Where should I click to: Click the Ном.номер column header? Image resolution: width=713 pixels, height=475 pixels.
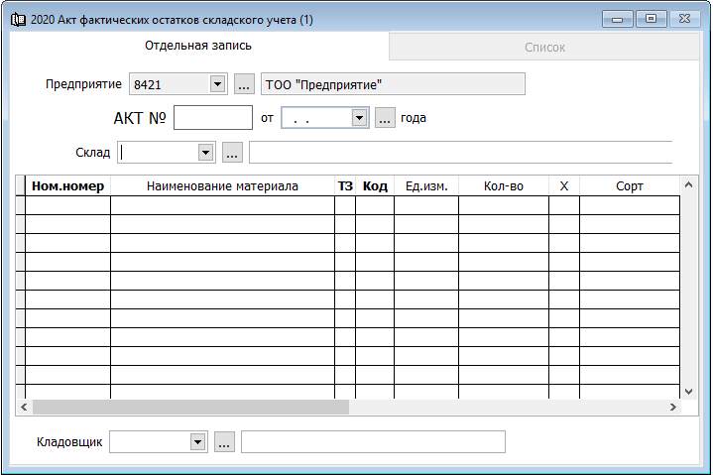point(67,186)
